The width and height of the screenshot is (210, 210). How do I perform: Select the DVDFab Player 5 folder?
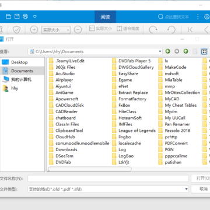coord(131,61)
